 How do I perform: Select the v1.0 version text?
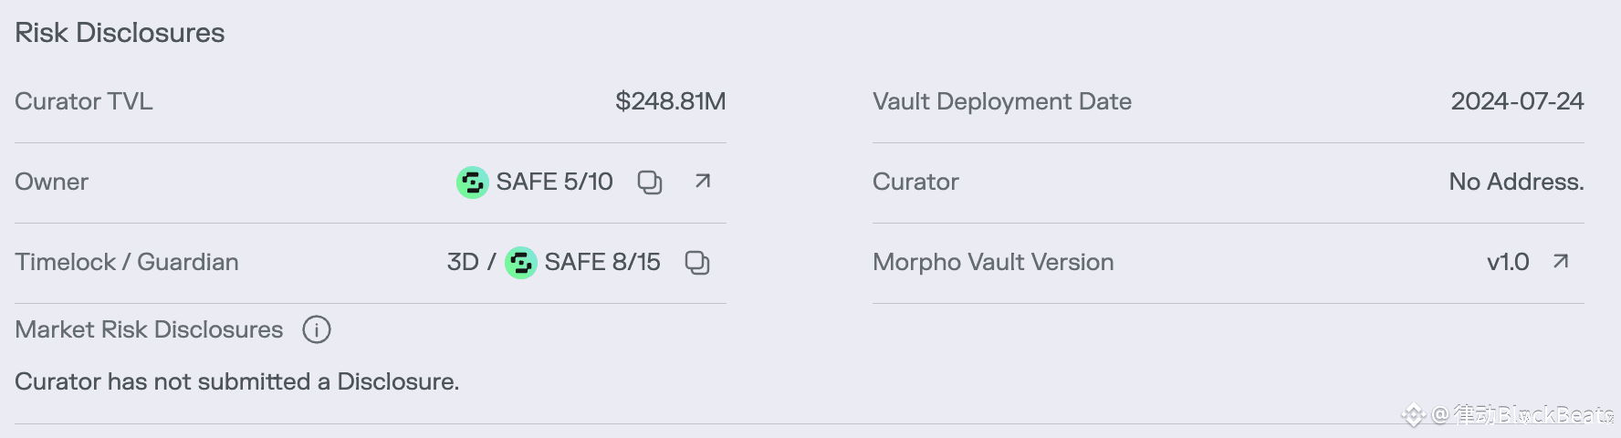[x=1507, y=262]
